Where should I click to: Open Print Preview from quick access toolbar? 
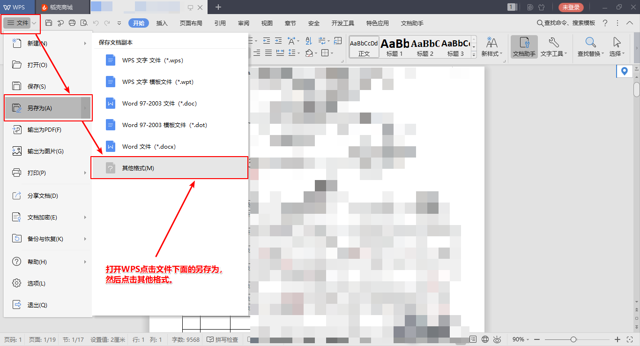(x=84, y=23)
